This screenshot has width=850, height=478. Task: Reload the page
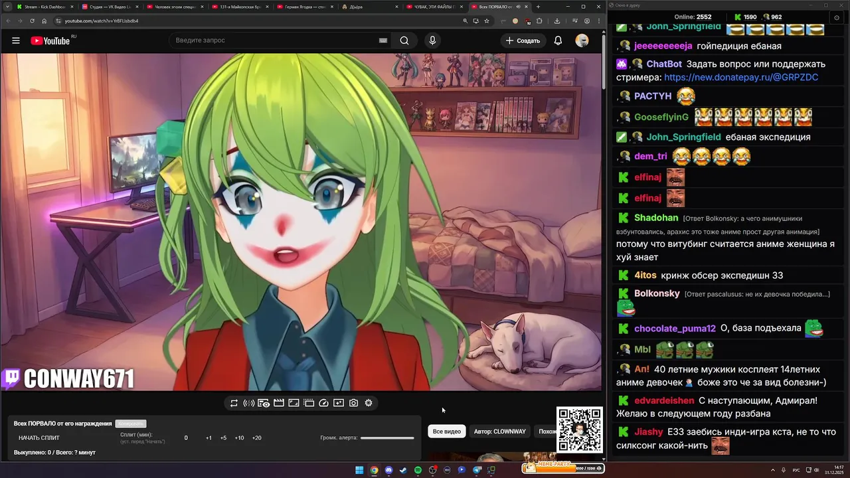pyautogui.click(x=33, y=21)
